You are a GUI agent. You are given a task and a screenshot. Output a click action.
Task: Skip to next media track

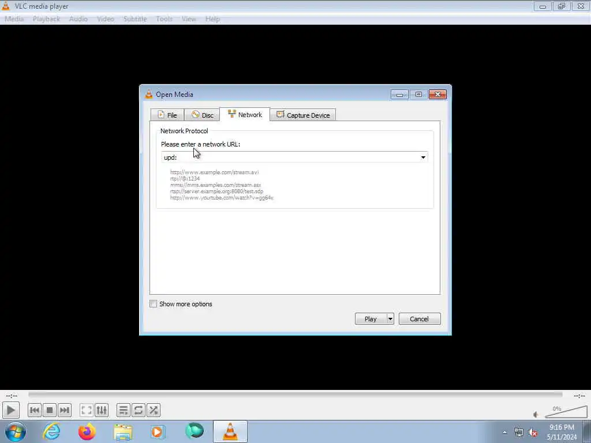click(65, 410)
